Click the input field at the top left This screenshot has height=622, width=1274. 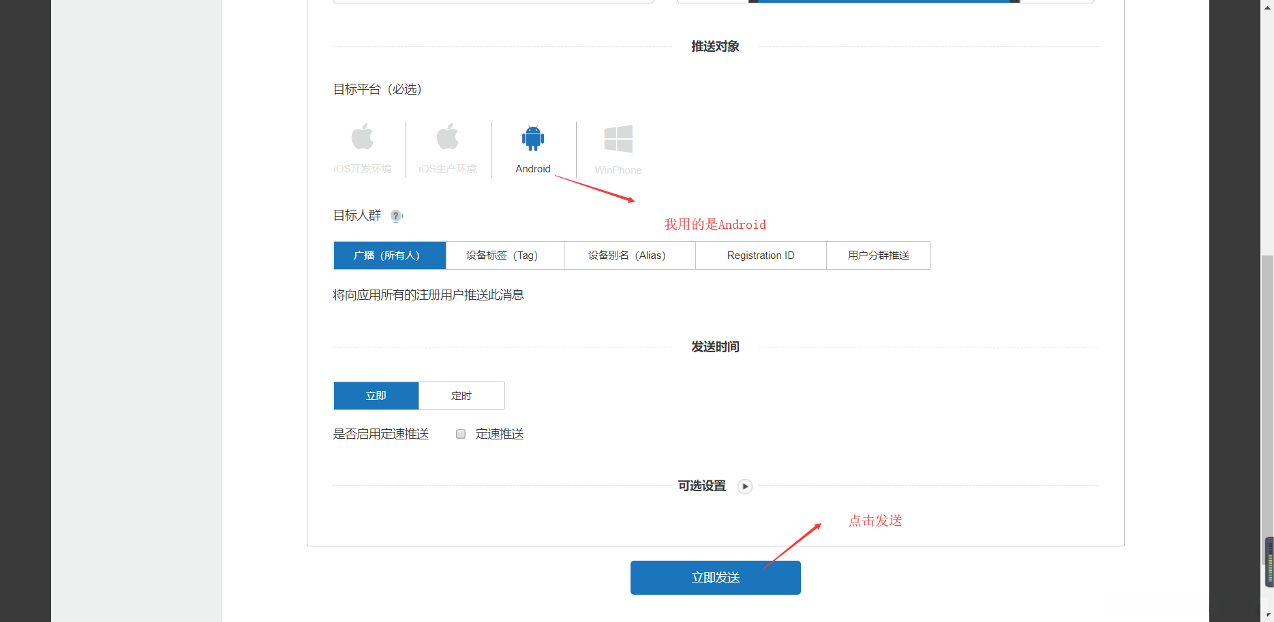(493, 1)
